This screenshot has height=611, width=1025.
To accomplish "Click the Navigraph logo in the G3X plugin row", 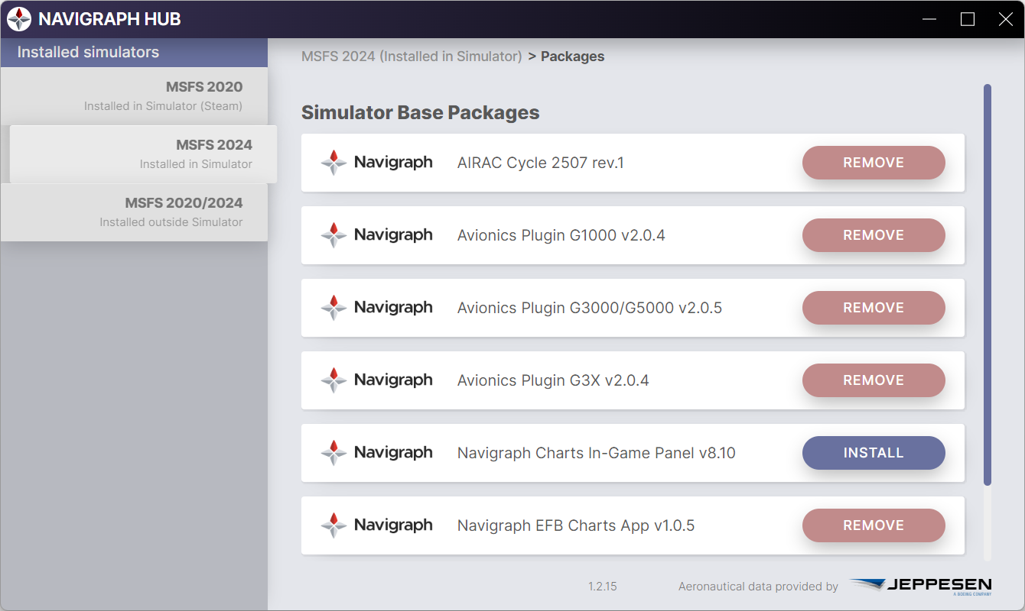I will click(x=376, y=380).
